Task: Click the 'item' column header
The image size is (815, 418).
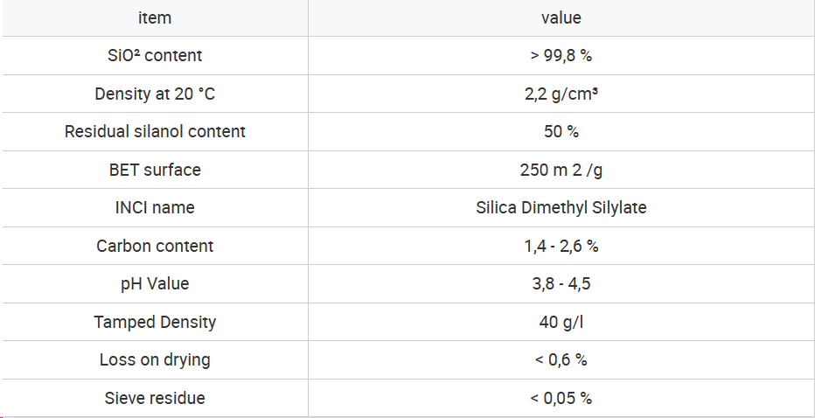Action: (155, 17)
